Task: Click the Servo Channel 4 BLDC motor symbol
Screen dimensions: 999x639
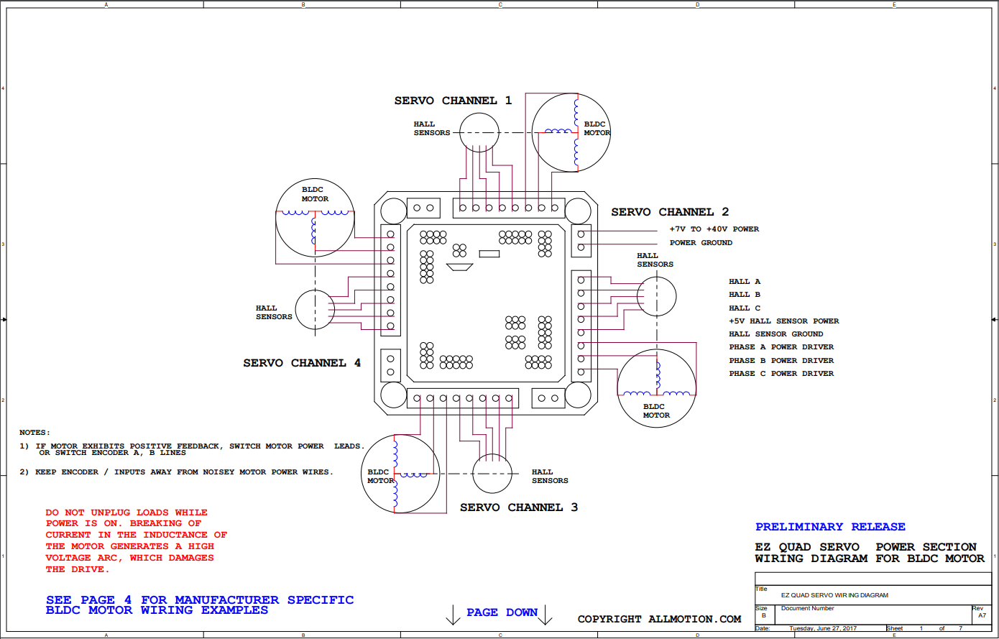Action: pyautogui.click(x=316, y=218)
